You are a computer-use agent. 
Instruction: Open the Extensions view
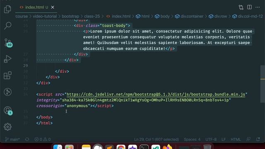(7, 75)
